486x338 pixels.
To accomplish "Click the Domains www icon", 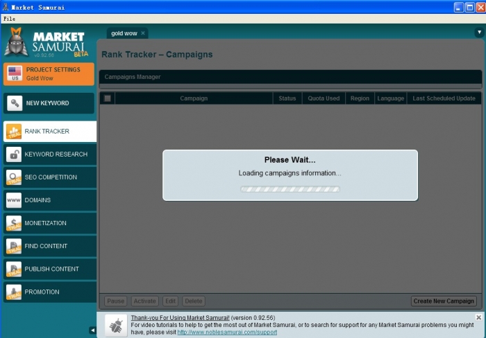I will point(14,200).
